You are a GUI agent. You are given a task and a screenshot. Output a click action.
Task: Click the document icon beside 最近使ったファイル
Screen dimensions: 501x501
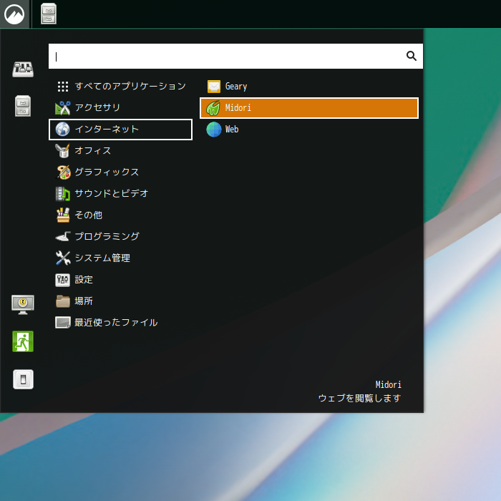(63, 323)
